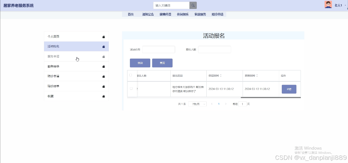
Task: Tick the checkbox of the registration row
Action: click(131, 89)
